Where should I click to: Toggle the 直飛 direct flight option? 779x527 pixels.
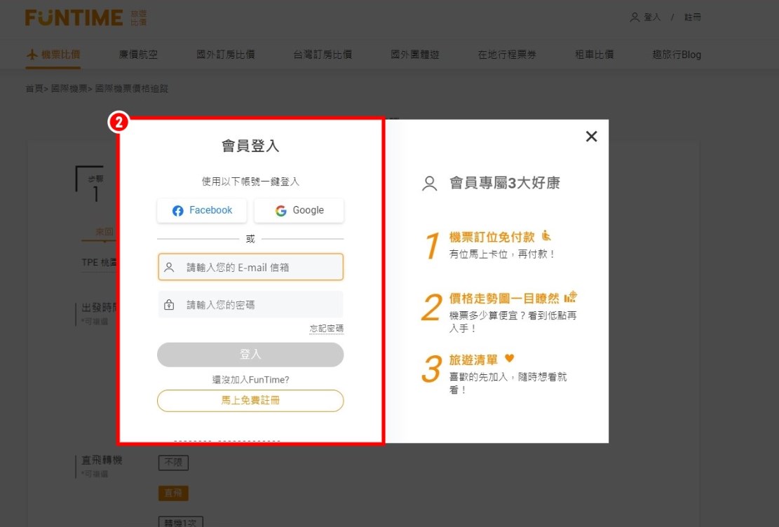coord(172,493)
